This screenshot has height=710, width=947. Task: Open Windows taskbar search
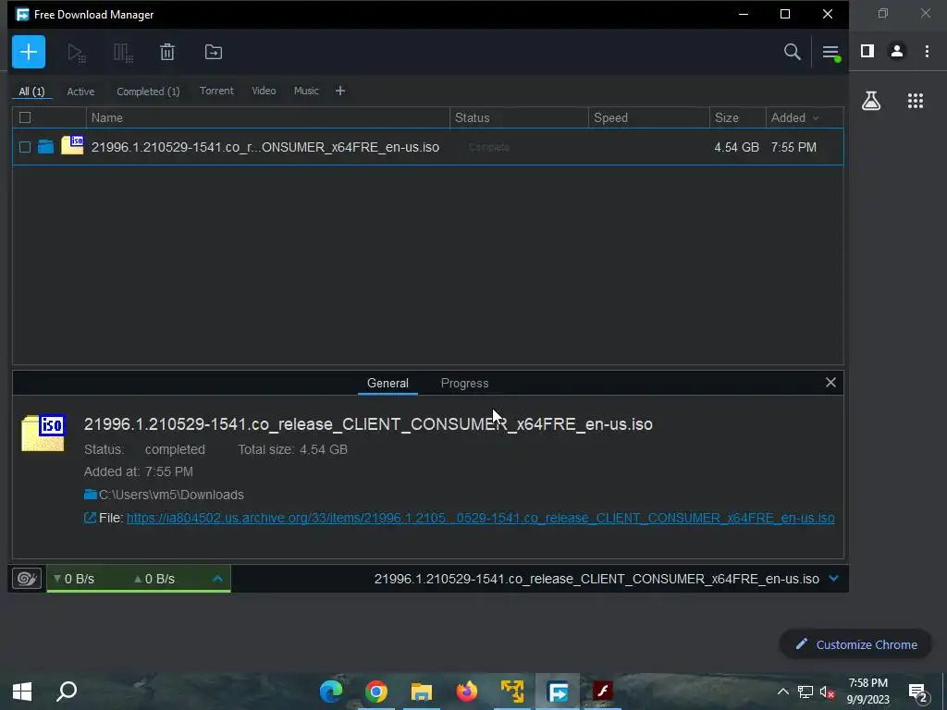tap(67, 692)
